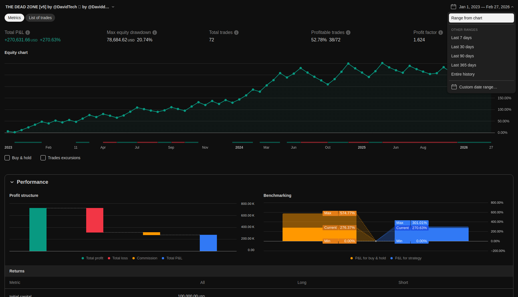518x297 pixels.
Task: Click the info icon beside Total trades
Action: coord(236,33)
